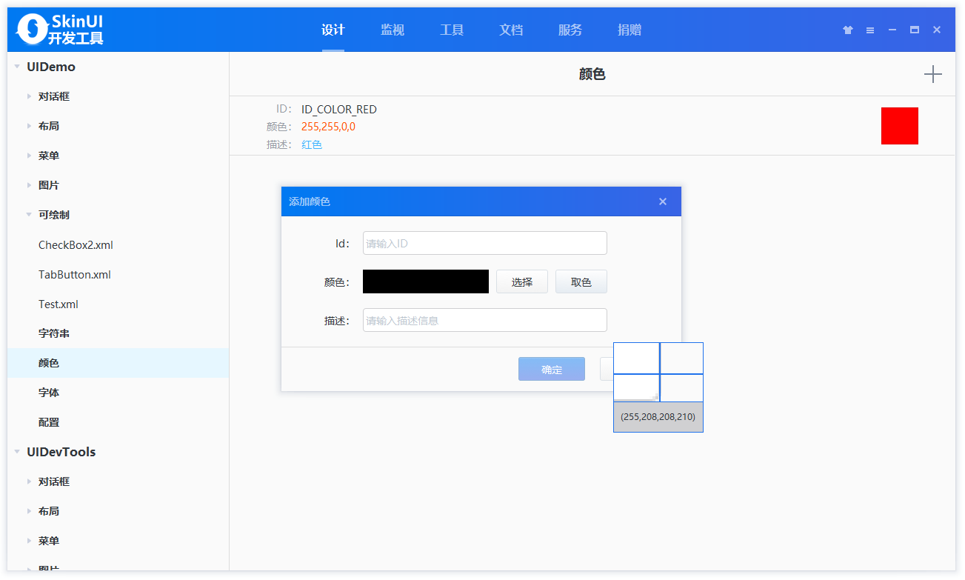This screenshot has width=965, height=580.
Task: Open the 服务 tab
Action: pos(570,30)
